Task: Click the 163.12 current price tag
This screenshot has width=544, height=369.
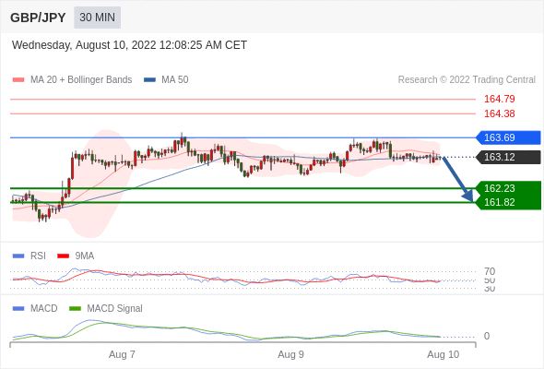Action: coord(508,157)
